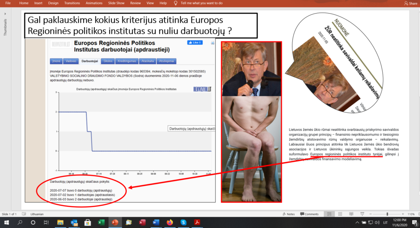Open the File menu

tap(8, 3)
